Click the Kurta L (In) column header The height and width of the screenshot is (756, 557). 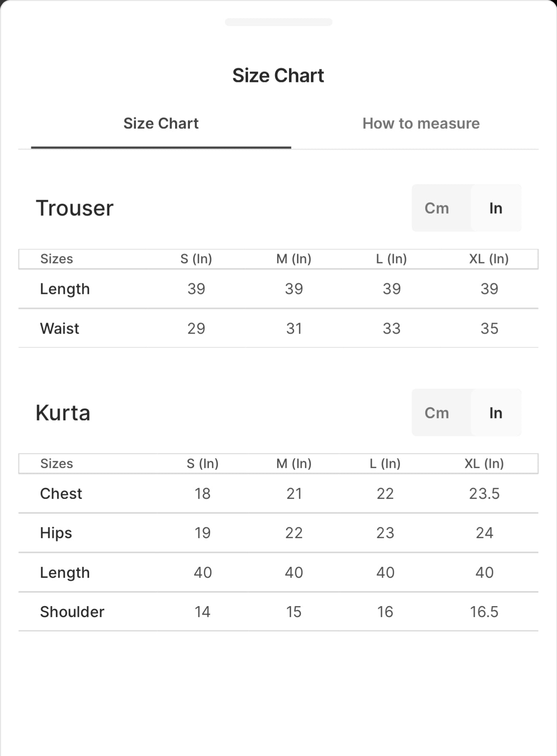point(385,463)
